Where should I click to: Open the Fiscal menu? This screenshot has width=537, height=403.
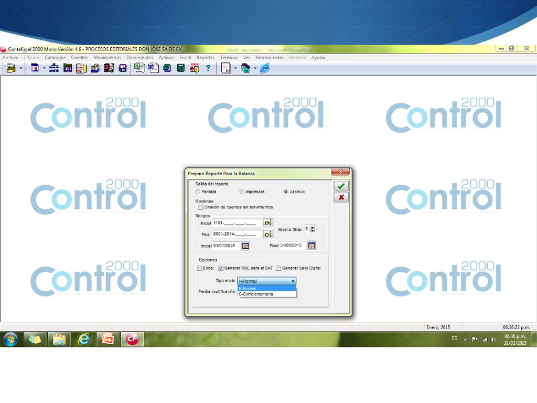(x=185, y=58)
